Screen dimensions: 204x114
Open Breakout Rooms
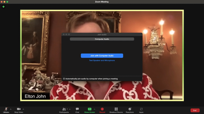(116, 110)
